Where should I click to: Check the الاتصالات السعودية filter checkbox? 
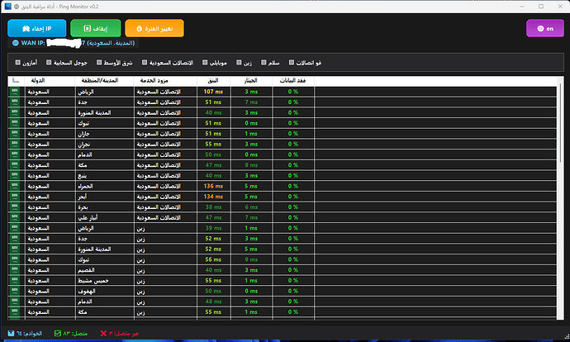[145, 63]
